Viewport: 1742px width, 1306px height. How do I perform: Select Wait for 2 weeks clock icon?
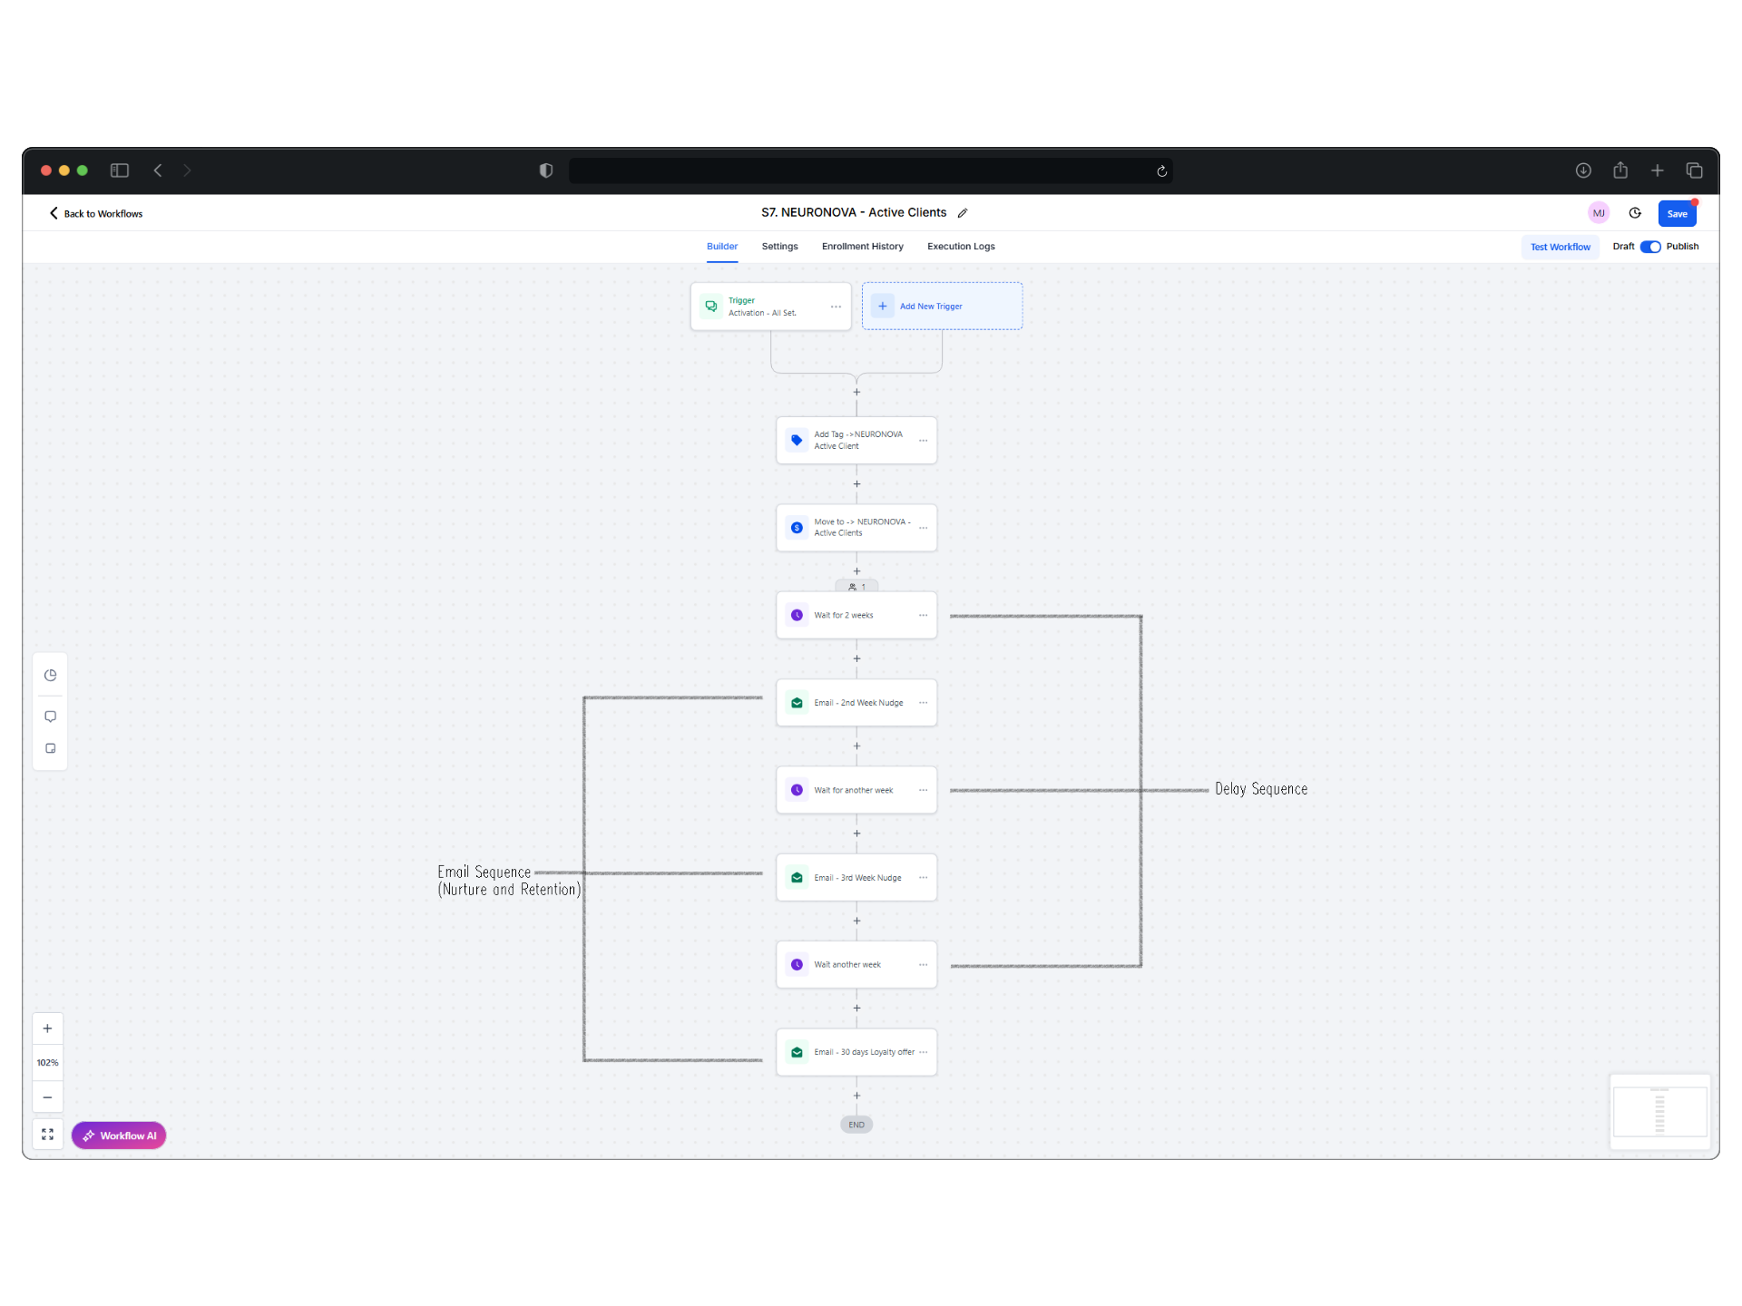click(x=797, y=615)
